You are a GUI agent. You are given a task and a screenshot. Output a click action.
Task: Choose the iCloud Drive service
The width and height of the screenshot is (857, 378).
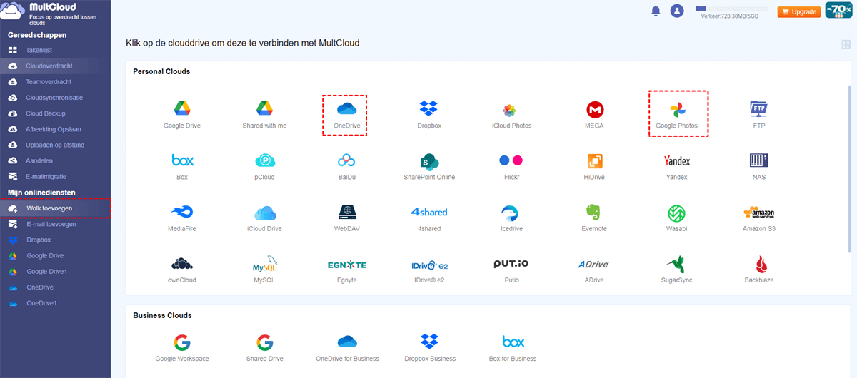(x=265, y=213)
